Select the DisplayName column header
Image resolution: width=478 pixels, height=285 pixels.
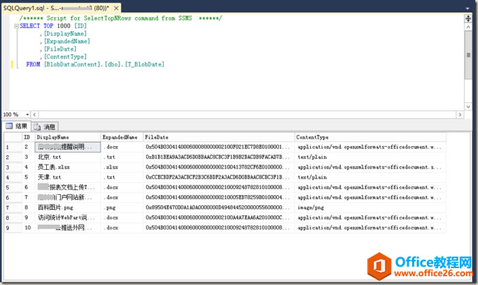click(x=67, y=137)
